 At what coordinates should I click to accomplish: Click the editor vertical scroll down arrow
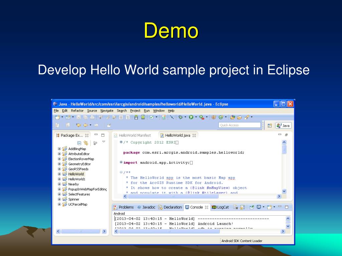pos(284,191)
